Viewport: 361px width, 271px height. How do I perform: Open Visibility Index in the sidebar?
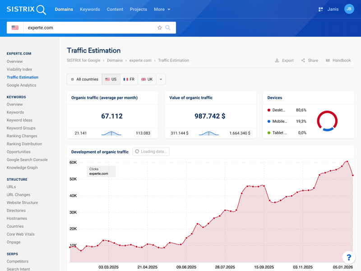point(19,70)
